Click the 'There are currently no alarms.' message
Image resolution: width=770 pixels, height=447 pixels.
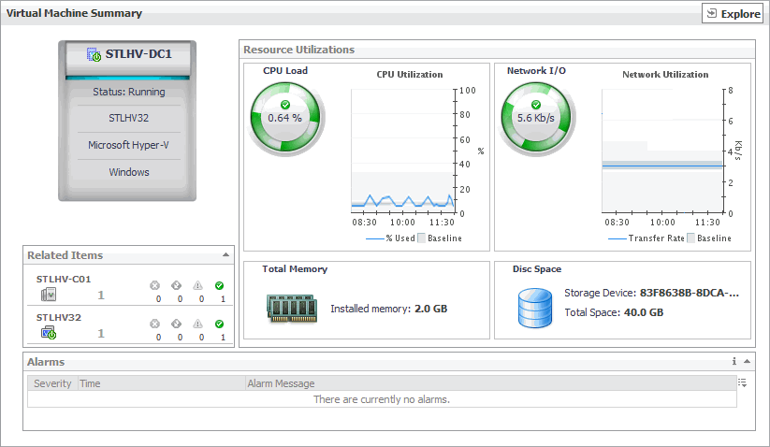pos(382,399)
